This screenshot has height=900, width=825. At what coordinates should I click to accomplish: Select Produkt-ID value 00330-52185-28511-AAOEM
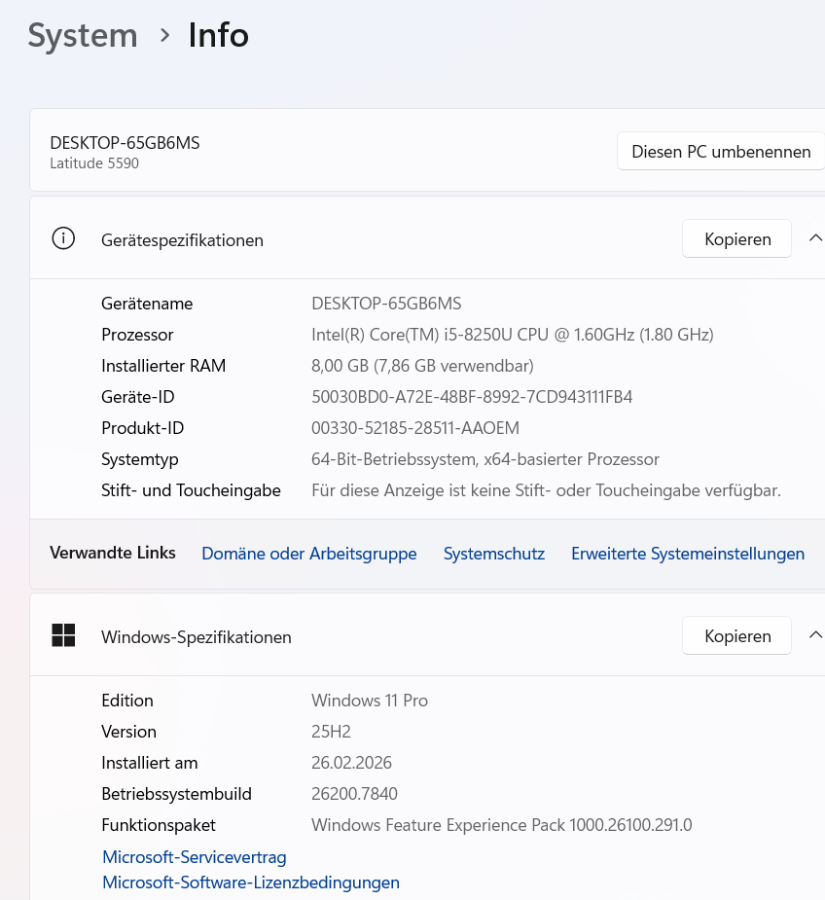[x=415, y=428]
